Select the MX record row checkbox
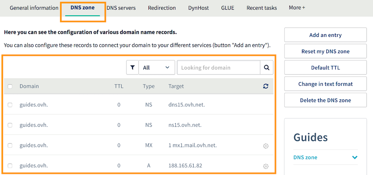 pyautogui.click(x=10, y=146)
